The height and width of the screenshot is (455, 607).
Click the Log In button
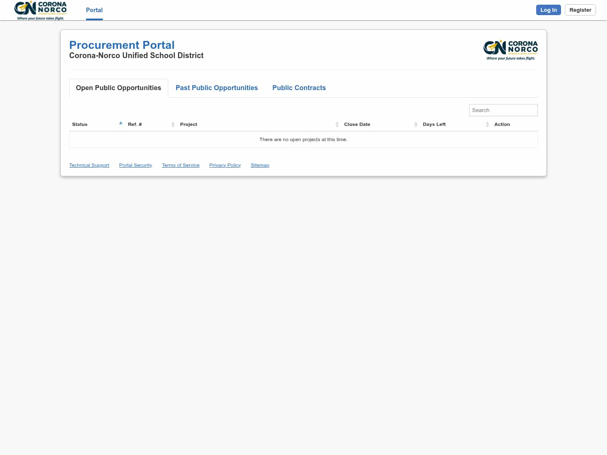coord(548,10)
